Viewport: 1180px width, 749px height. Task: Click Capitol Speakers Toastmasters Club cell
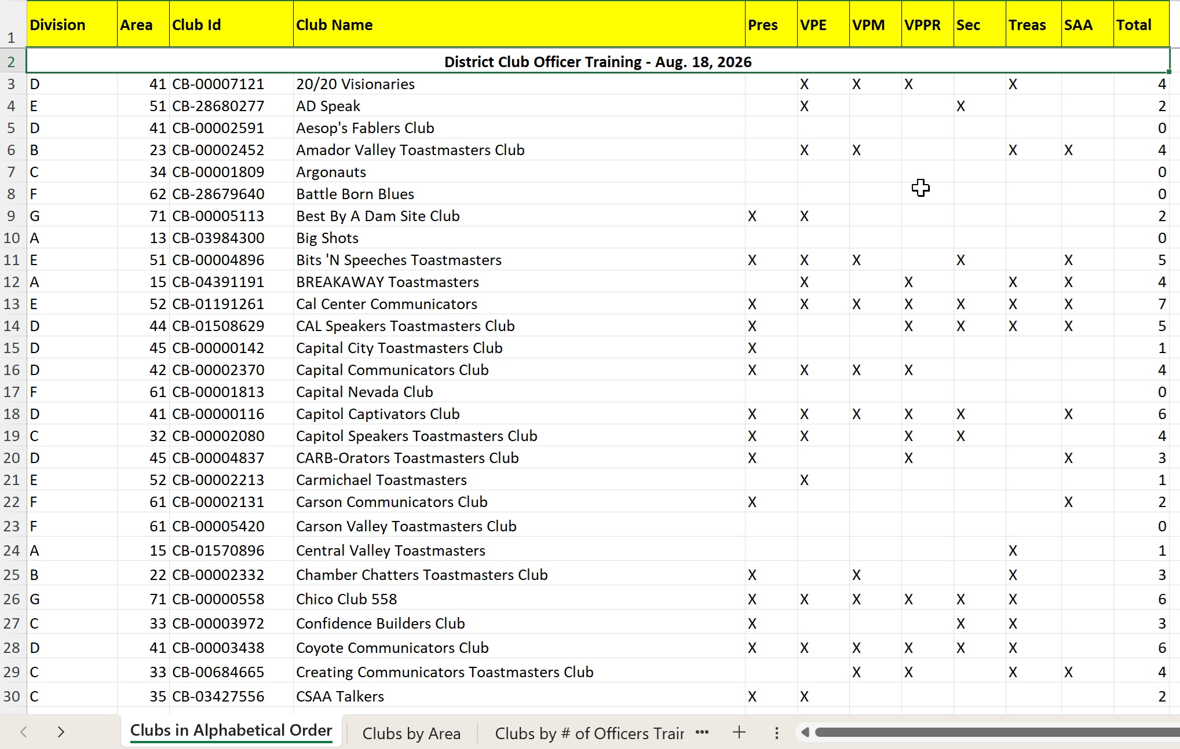[519, 436]
